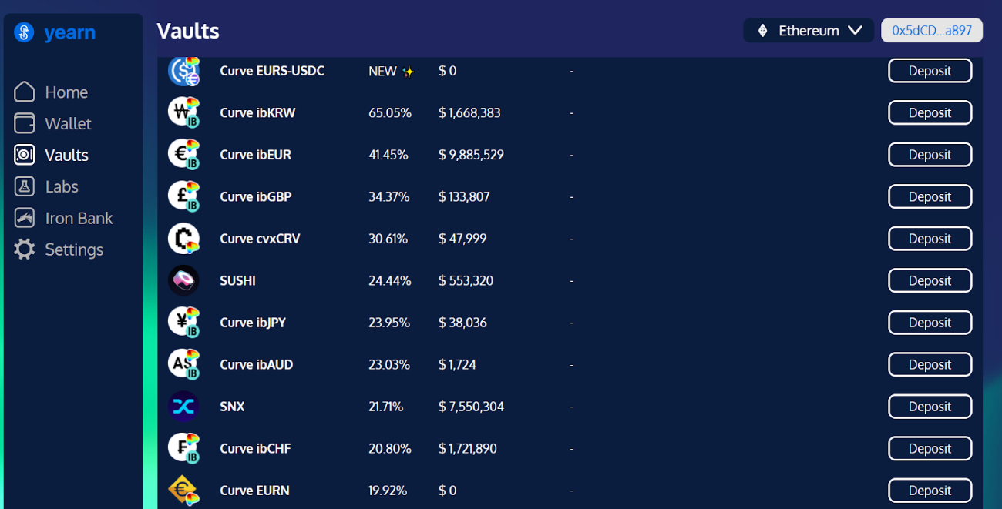This screenshot has height=509, width=1002.
Task: Click wallet address 0x5dCD...a897 button
Action: pyautogui.click(x=931, y=31)
